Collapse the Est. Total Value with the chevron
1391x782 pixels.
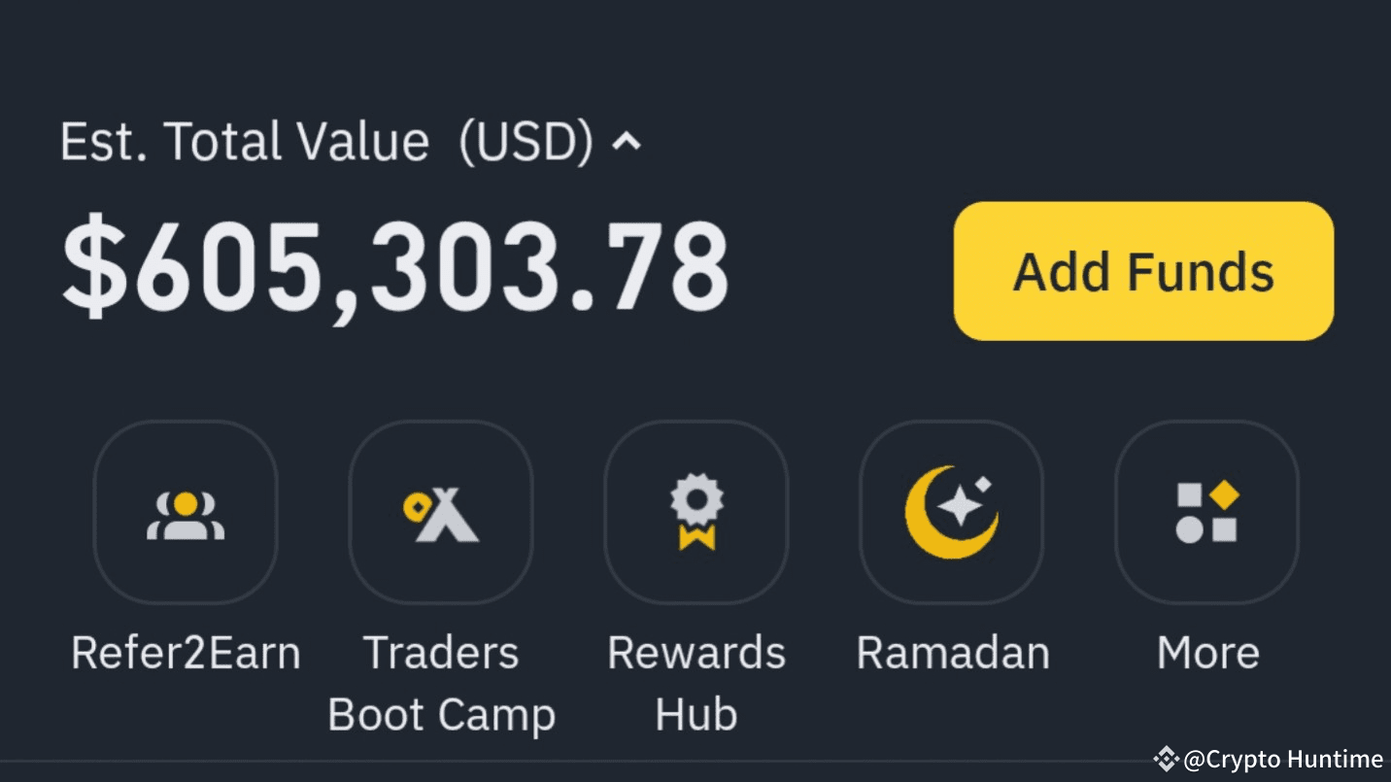tap(627, 141)
